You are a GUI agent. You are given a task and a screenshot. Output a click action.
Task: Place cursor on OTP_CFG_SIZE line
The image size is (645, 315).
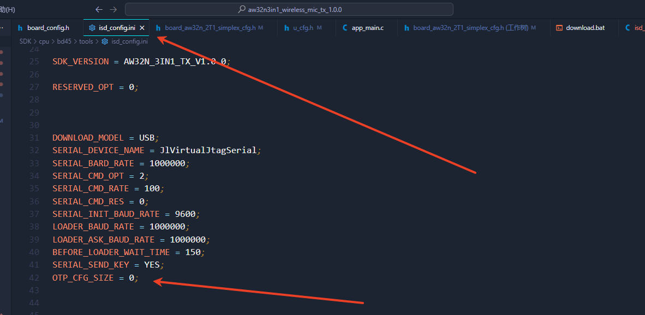[x=95, y=277]
